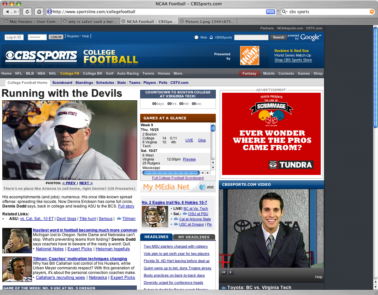
Task: Select the Web search radio button
Action: (x=196, y=37)
